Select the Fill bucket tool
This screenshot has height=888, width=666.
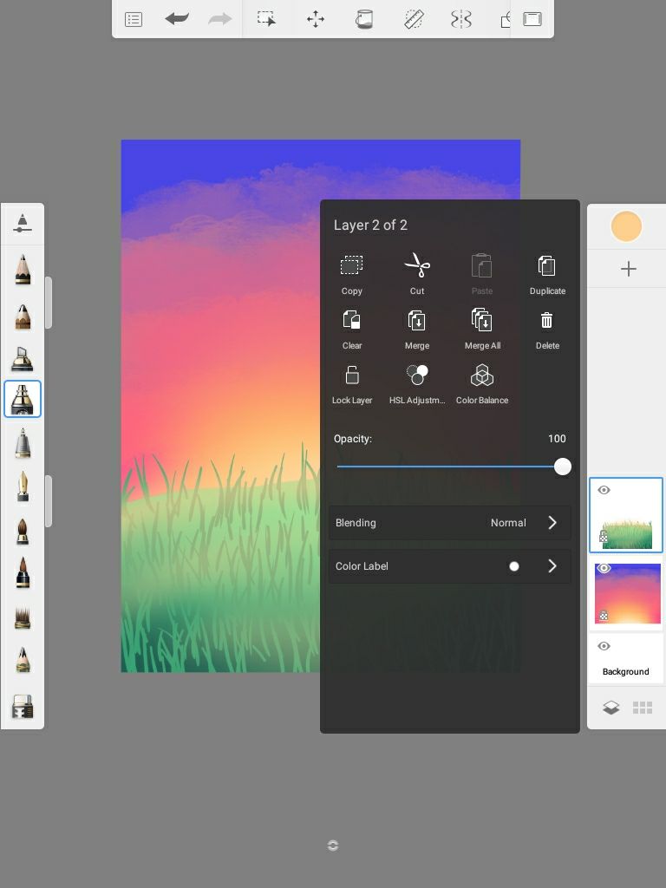pos(364,19)
